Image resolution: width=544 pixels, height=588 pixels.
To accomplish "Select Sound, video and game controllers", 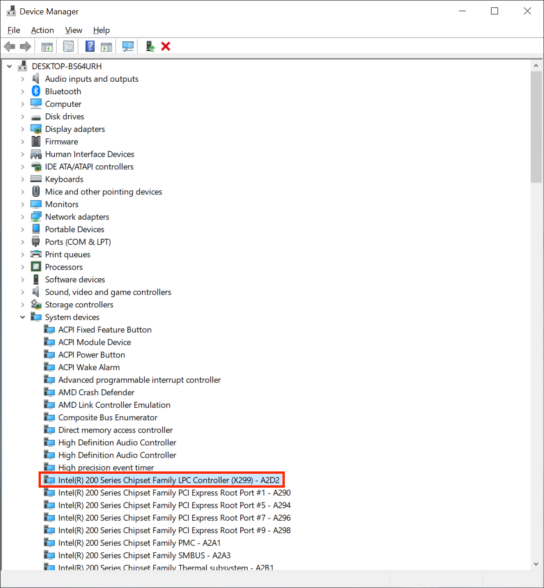I will pyautogui.click(x=108, y=292).
